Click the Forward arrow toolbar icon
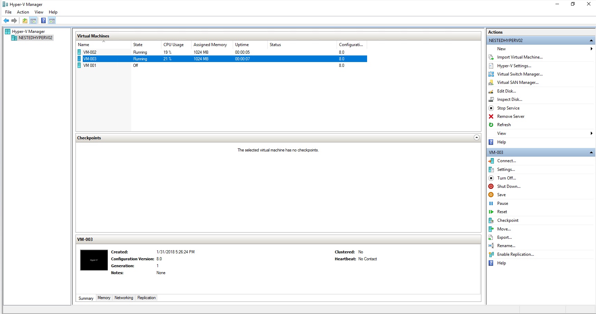596x314 pixels. 14,21
